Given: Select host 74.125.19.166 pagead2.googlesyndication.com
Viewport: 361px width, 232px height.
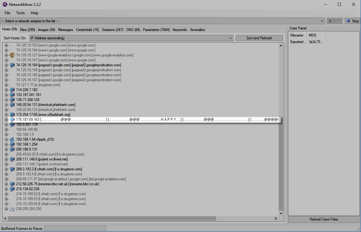Looking at the screenshot, I should (69, 75).
